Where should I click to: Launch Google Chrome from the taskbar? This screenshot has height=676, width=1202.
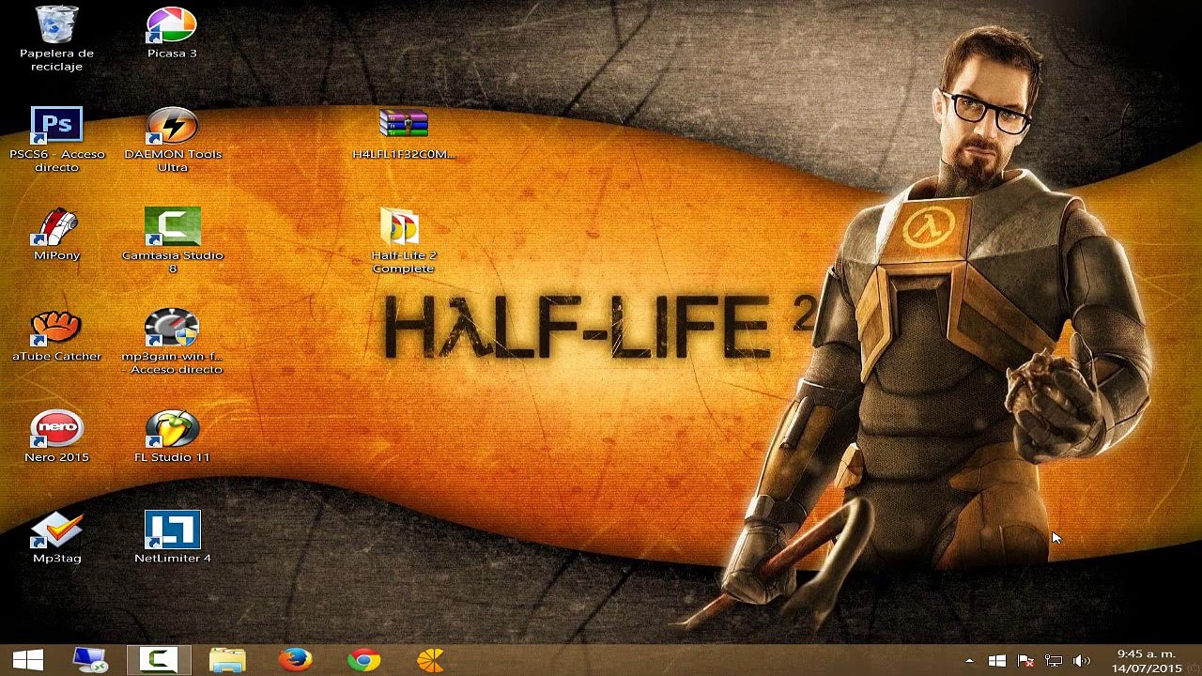click(363, 661)
